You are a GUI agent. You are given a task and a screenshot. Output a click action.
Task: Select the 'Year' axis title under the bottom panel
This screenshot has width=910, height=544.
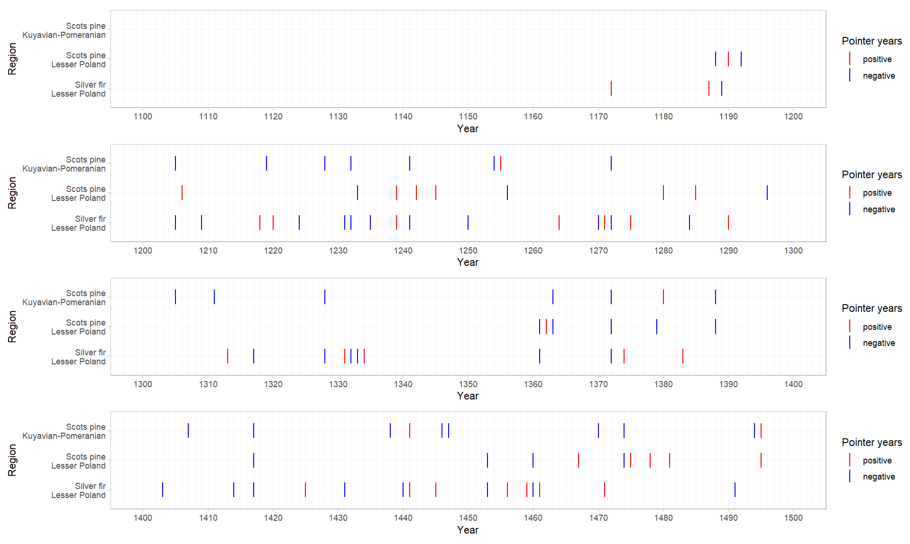[468, 530]
